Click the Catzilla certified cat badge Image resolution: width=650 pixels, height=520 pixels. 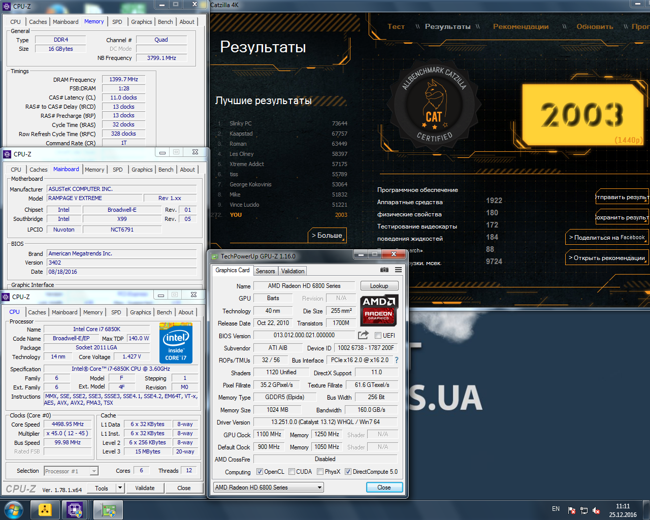434,105
